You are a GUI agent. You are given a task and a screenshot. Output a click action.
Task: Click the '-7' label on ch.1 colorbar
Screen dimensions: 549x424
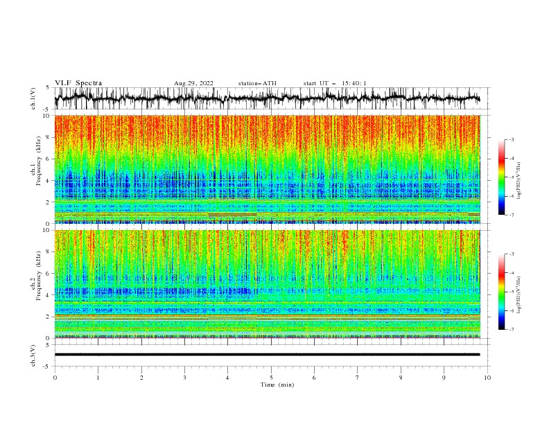(x=511, y=215)
